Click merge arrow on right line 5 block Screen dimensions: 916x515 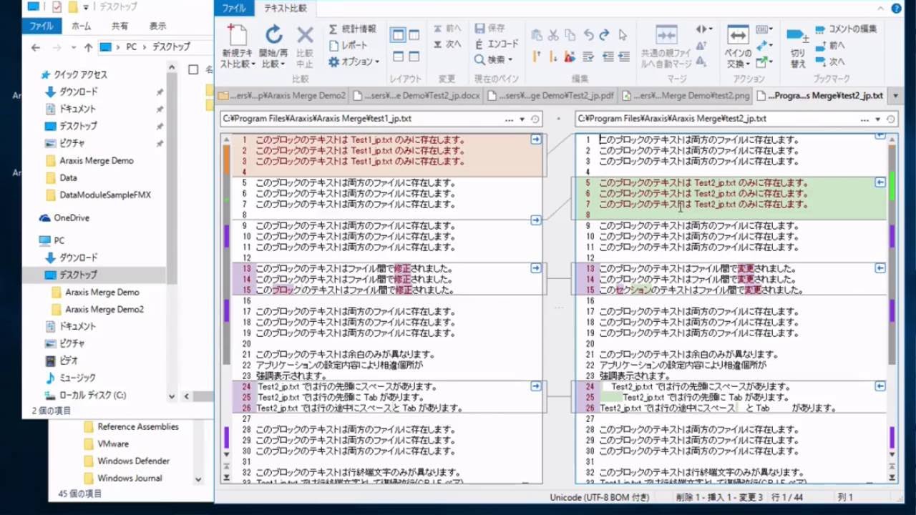pos(880,183)
